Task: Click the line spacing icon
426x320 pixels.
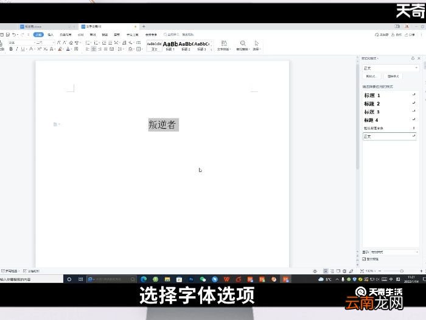Action: (x=120, y=49)
